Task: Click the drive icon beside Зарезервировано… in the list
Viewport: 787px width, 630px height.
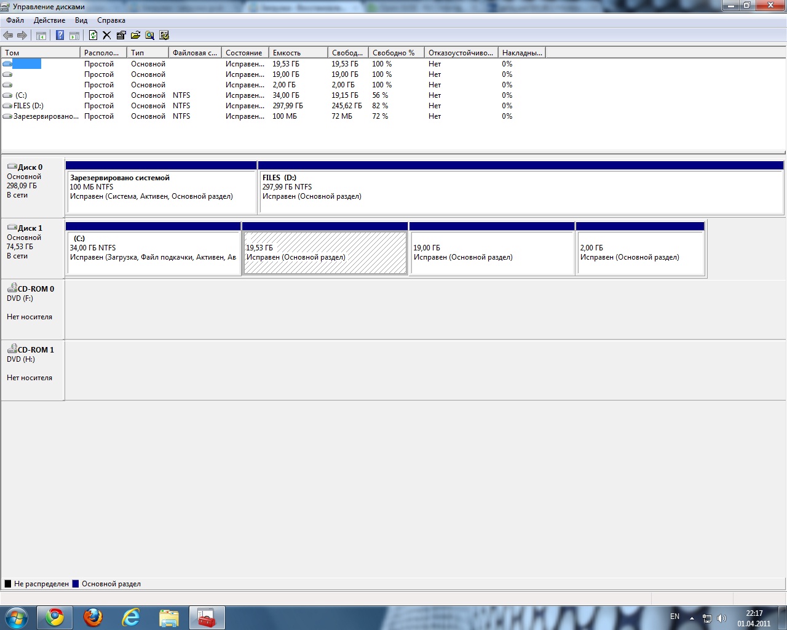Action: pos(7,116)
